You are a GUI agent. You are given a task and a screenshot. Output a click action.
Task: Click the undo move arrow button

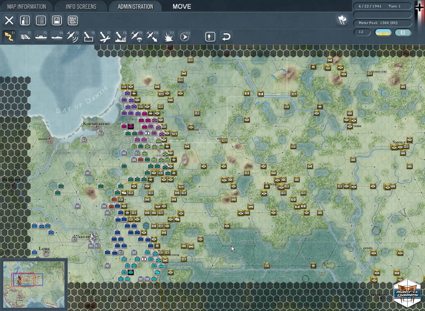(x=226, y=36)
